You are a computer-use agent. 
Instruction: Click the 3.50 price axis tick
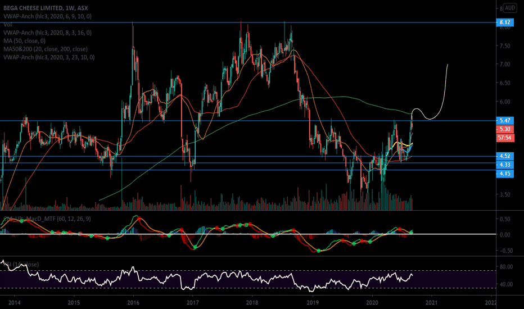click(x=505, y=194)
